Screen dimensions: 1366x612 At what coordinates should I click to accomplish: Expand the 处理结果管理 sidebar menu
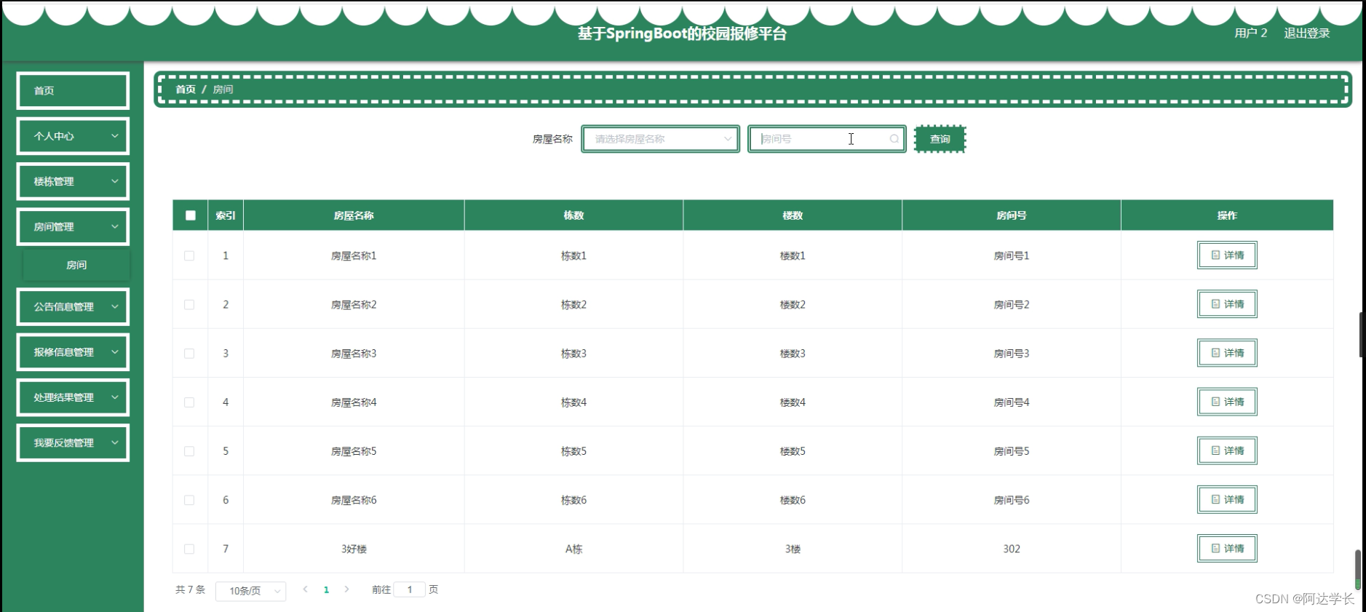pyautogui.click(x=73, y=397)
